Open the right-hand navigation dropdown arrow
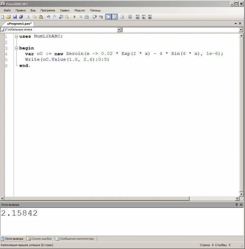Viewport: 245px width, 249px height. (x=241, y=30)
